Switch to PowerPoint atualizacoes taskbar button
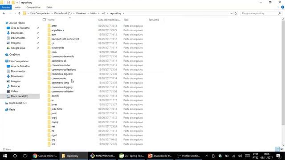285x160 pixels. pos(160,156)
